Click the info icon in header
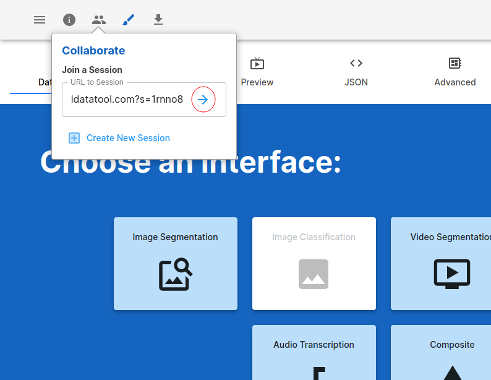Viewport: 491px width, 380px height. pos(69,20)
